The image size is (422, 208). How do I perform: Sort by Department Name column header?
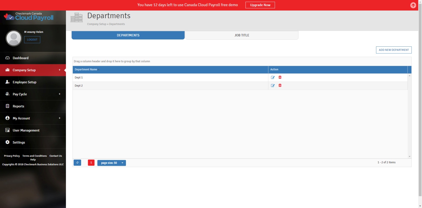[86, 70]
